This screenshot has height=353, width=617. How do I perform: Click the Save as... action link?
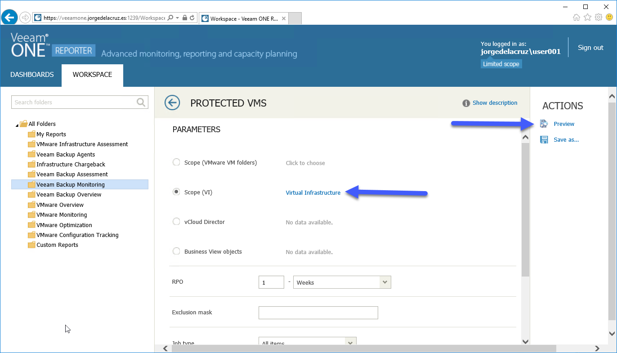tap(566, 140)
